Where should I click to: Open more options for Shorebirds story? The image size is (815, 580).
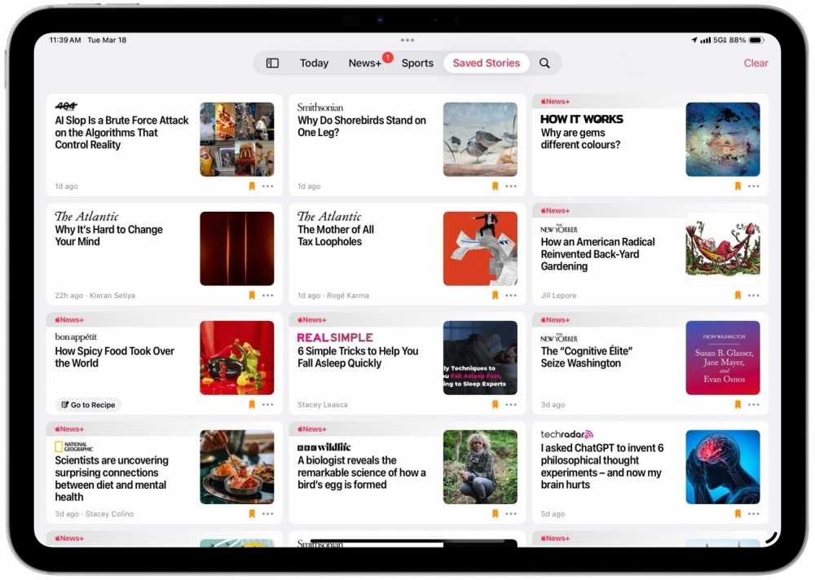511,186
